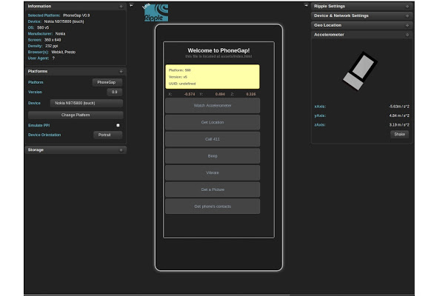Click the Z reading 0.326 in app
The height and width of the screenshot is (296, 431).
pyautogui.click(x=251, y=94)
